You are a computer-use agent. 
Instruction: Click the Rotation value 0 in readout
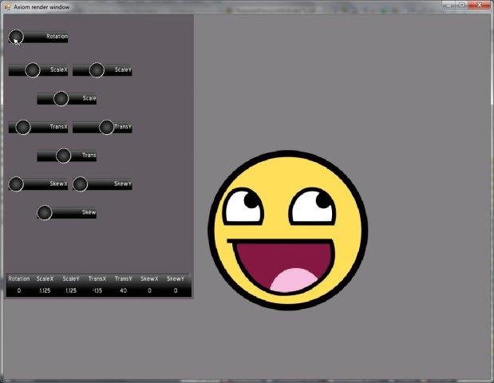pyautogui.click(x=19, y=290)
